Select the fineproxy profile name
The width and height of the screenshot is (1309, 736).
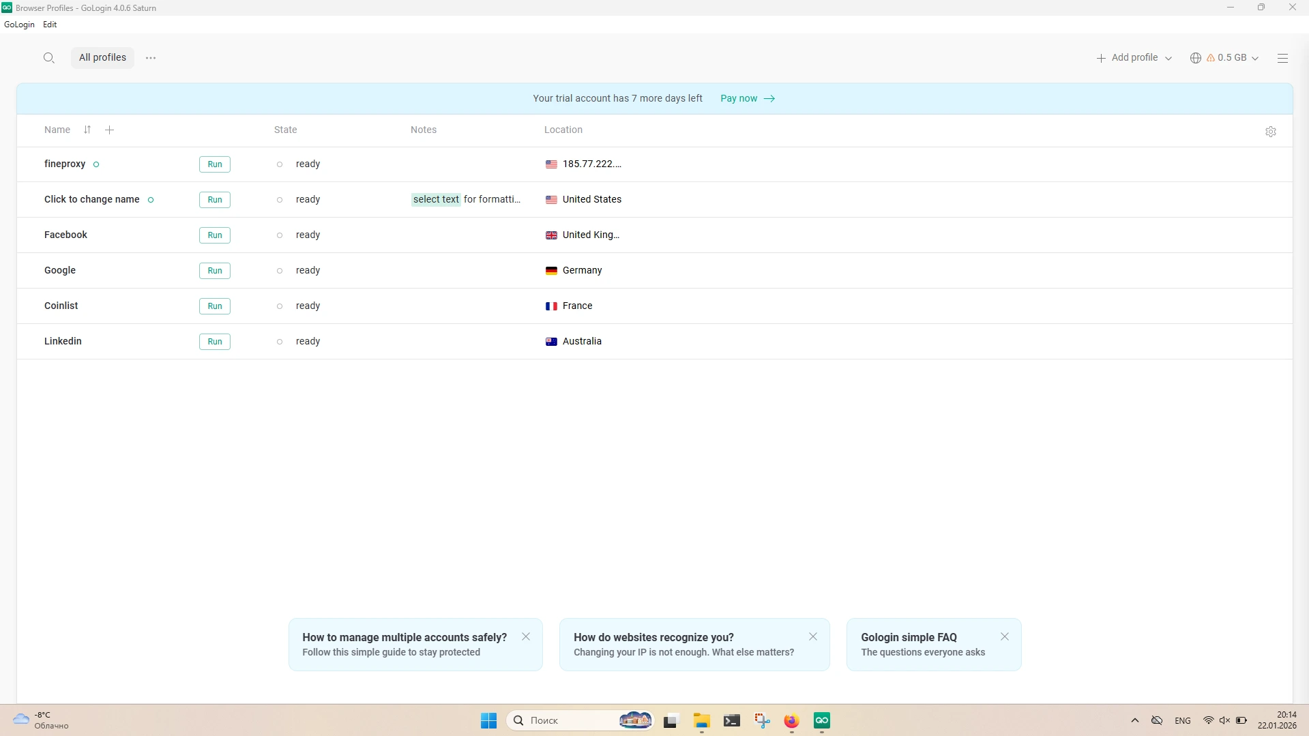65,164
